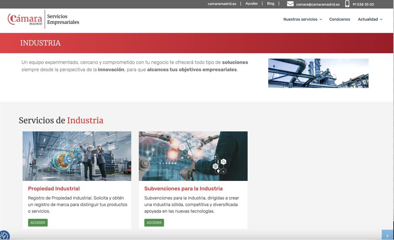Screen dimensions: 394x240
Task: Click the Subvenciones robotic arm thumbnail
Action: click(x=193, y=156)
